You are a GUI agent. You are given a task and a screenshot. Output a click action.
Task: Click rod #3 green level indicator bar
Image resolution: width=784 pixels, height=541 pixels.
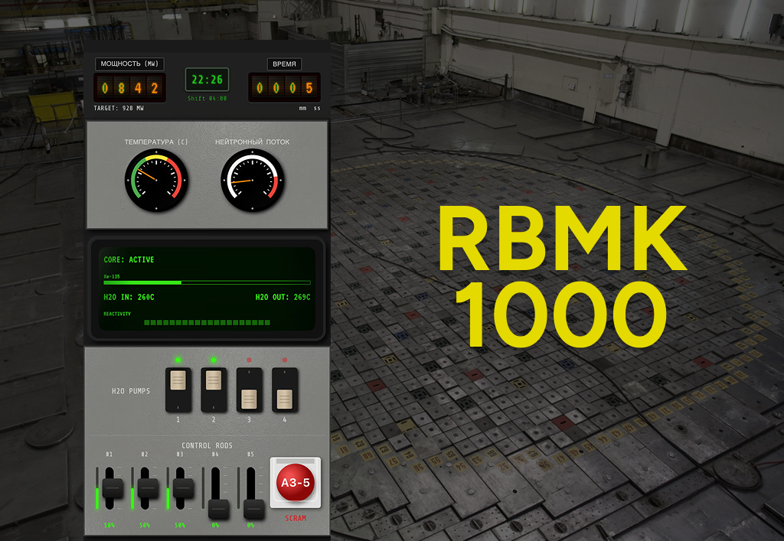[168, 499]
